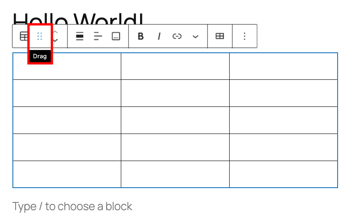The image size is (350, 223).
Task: Click the Drag handle icon
Action: click(x=40, y=37)
